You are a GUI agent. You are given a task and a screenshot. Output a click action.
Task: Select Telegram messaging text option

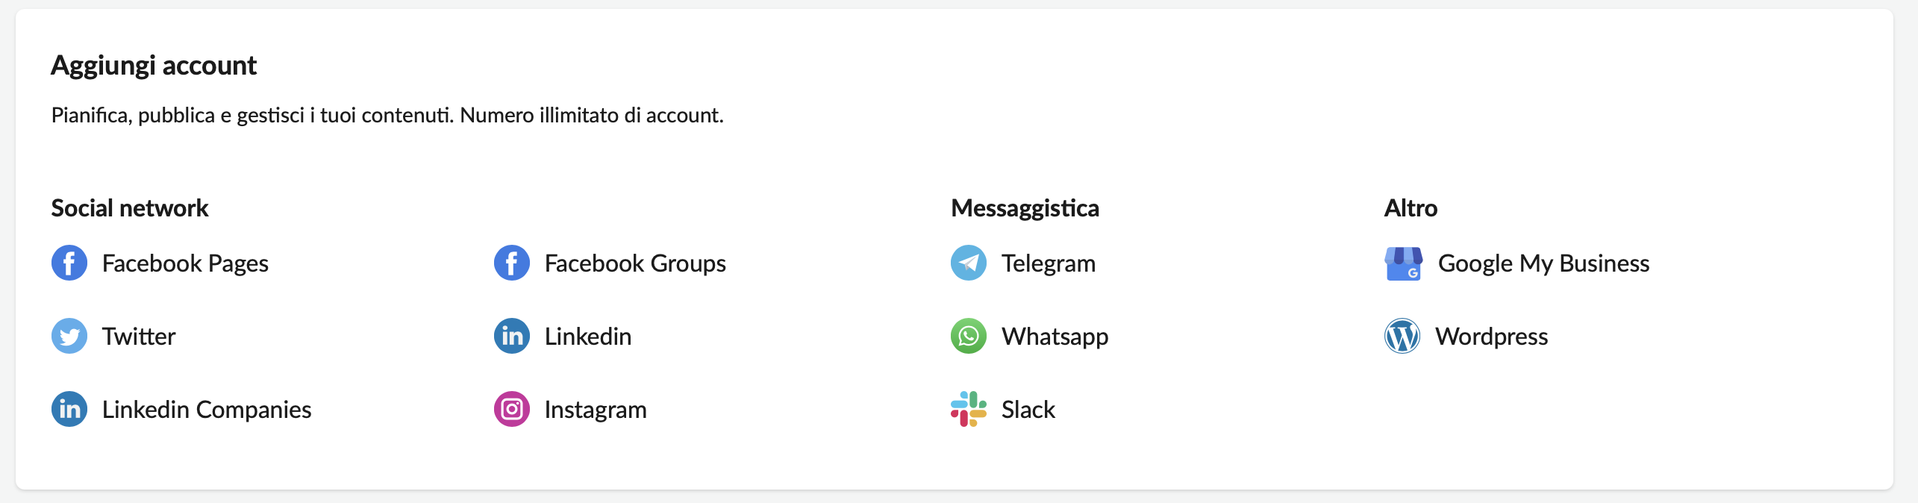click(x=1049, y=263)
